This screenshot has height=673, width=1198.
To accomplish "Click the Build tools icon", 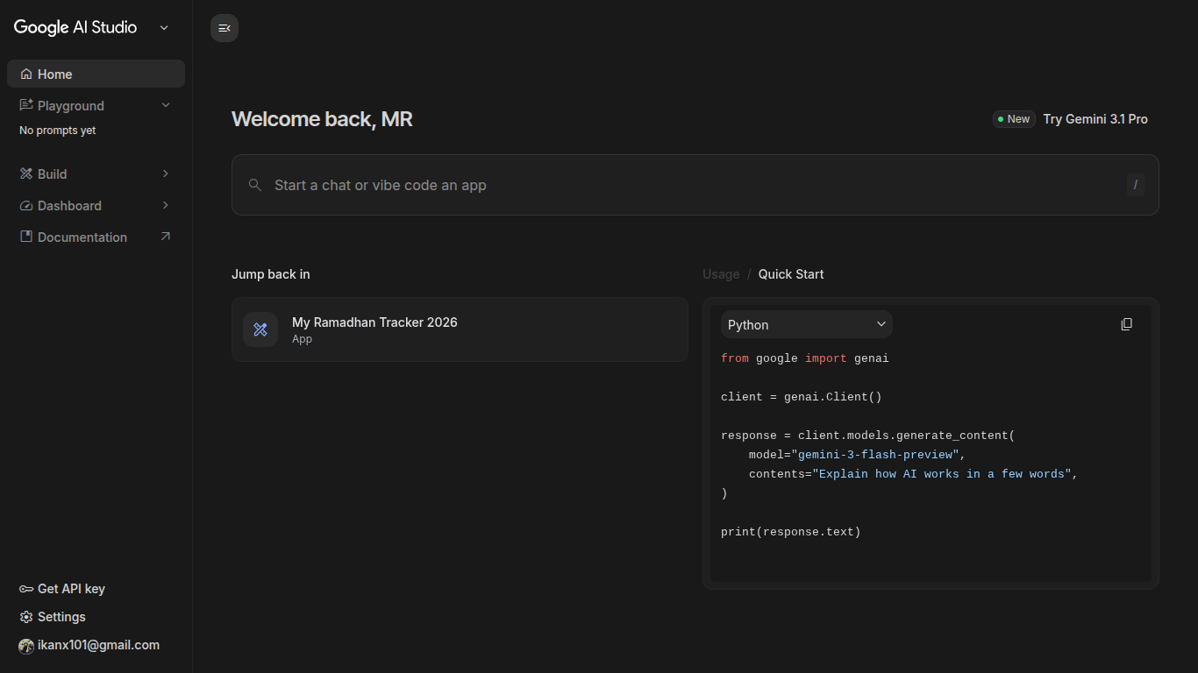I will coord(26,174).
